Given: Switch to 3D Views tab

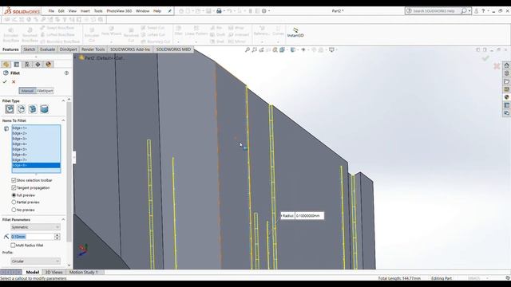Looking at the screenshot, I should pos(54,272).
